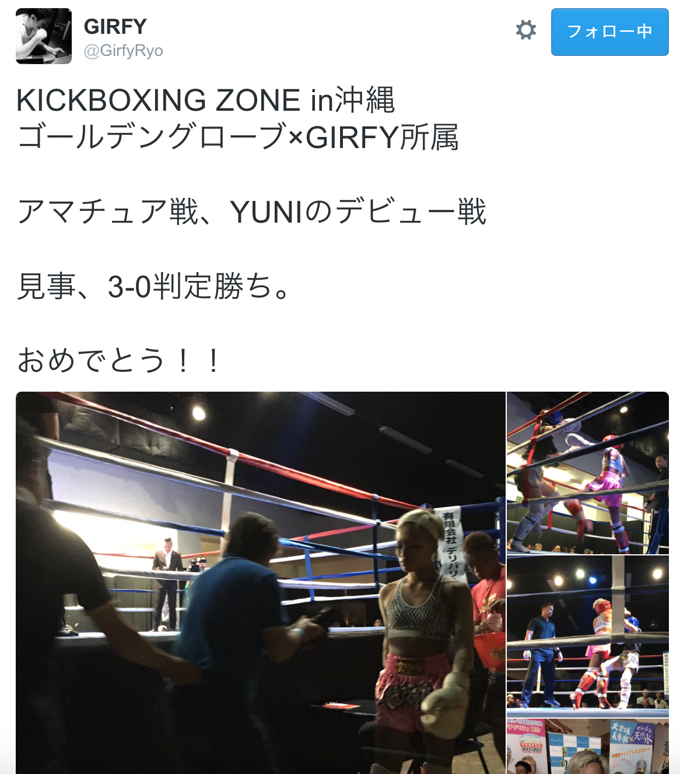
Task: Open large photo of fighter in pink shorts
Action: 260,583
